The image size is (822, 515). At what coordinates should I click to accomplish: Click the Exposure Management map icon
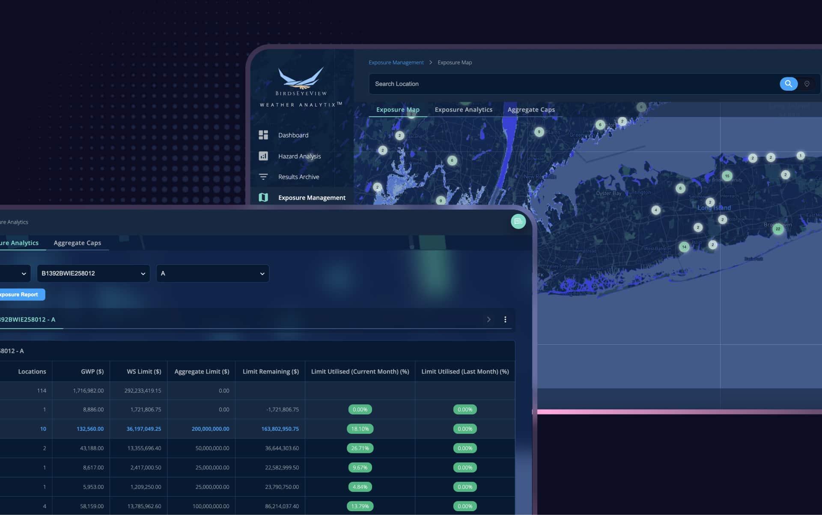263,197
